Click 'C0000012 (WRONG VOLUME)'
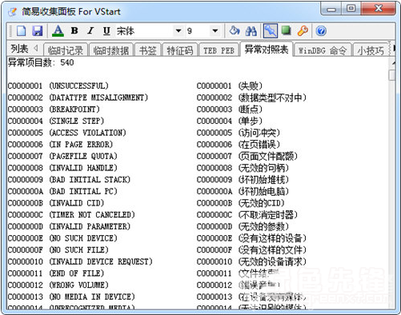Image resolution: width=401 pixels, height=315 pixels. click(x=58, y=285)
